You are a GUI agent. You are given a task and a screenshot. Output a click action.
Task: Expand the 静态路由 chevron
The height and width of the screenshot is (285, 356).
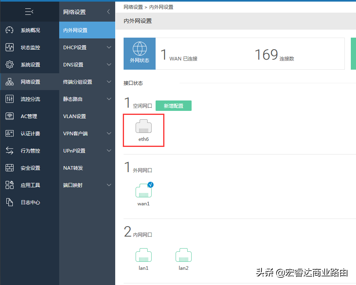point(109,99)
